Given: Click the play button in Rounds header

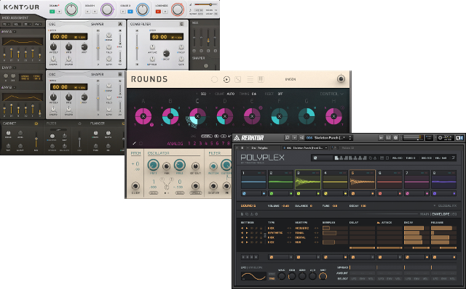Looking at the screenshot, I should [226, 79].
